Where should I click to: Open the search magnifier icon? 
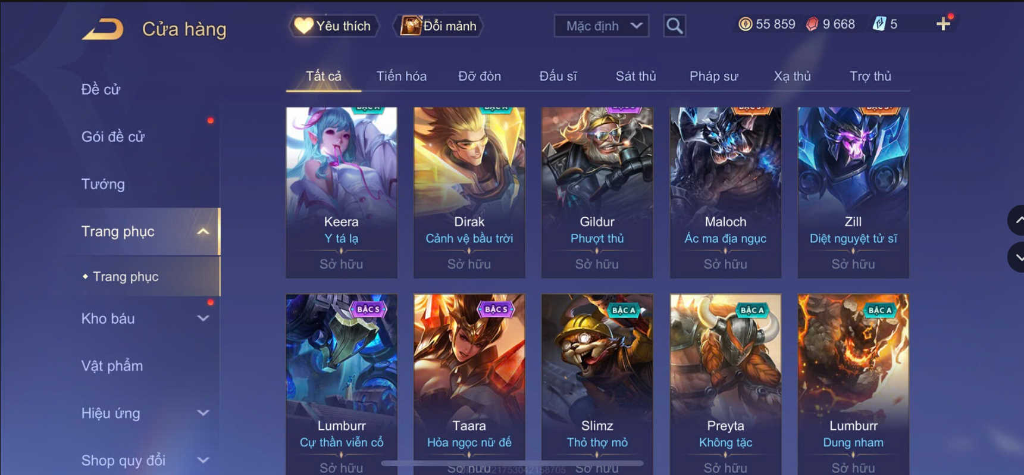[674, 26]
